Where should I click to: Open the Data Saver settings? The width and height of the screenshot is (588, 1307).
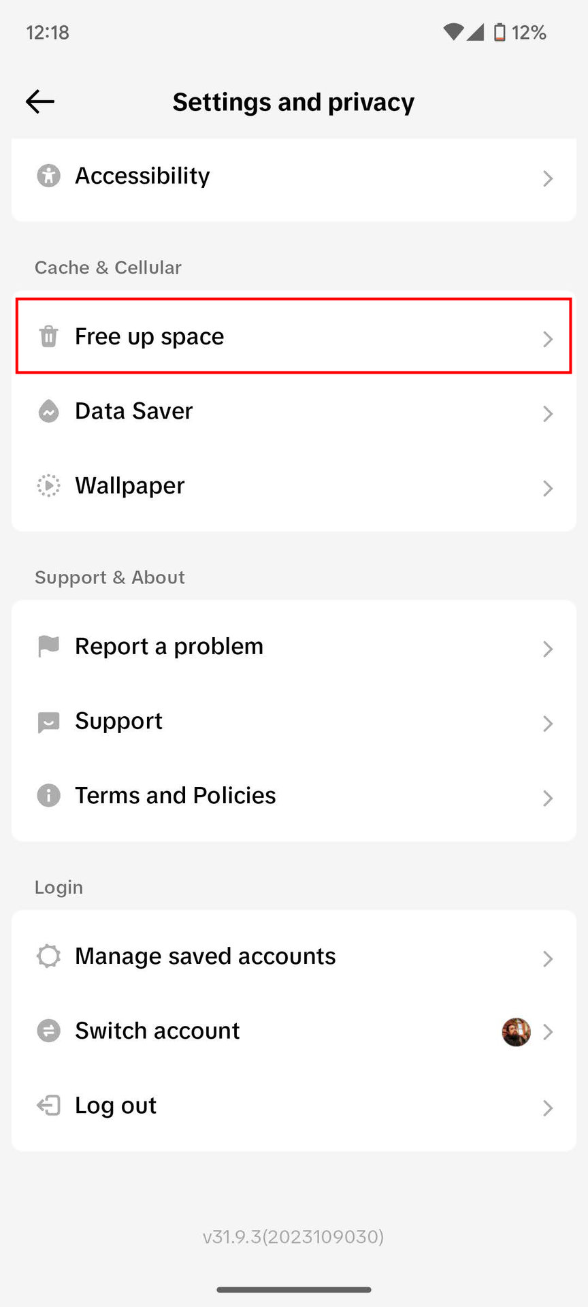(x=134, y=411)
